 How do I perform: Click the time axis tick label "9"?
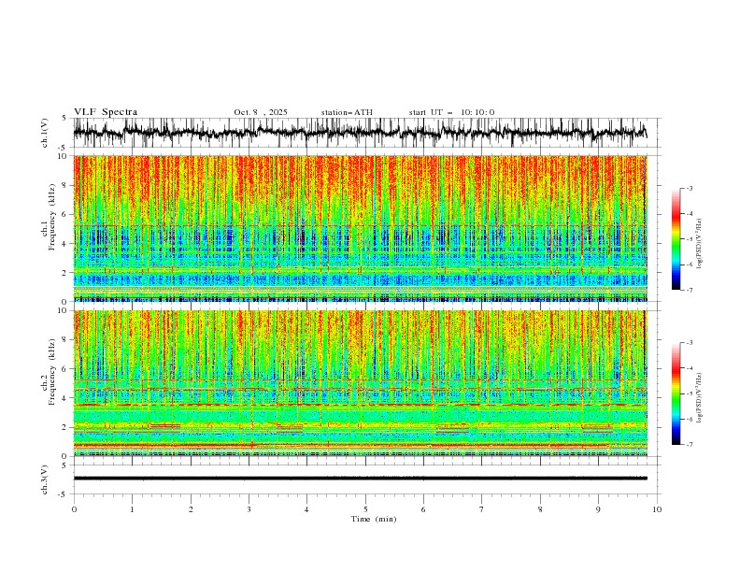[x=598, y=509]
